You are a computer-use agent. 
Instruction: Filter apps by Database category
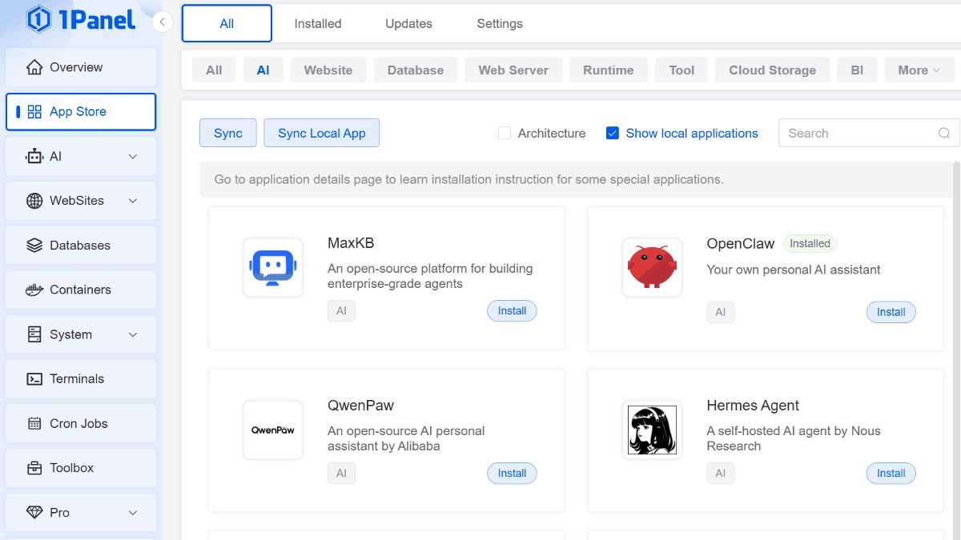point(416,70)
